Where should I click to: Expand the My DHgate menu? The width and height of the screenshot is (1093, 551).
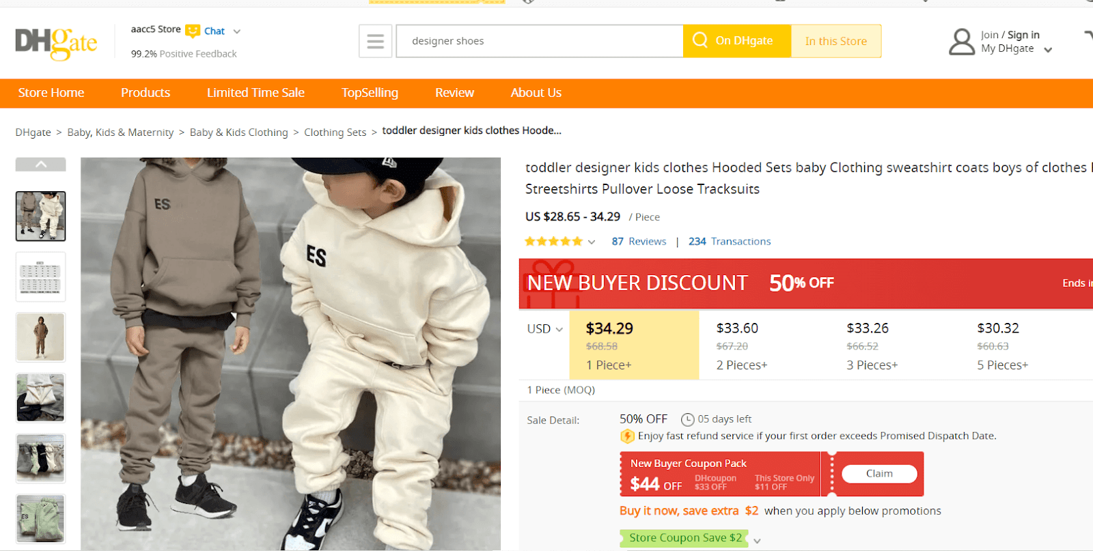point(1047,49)
